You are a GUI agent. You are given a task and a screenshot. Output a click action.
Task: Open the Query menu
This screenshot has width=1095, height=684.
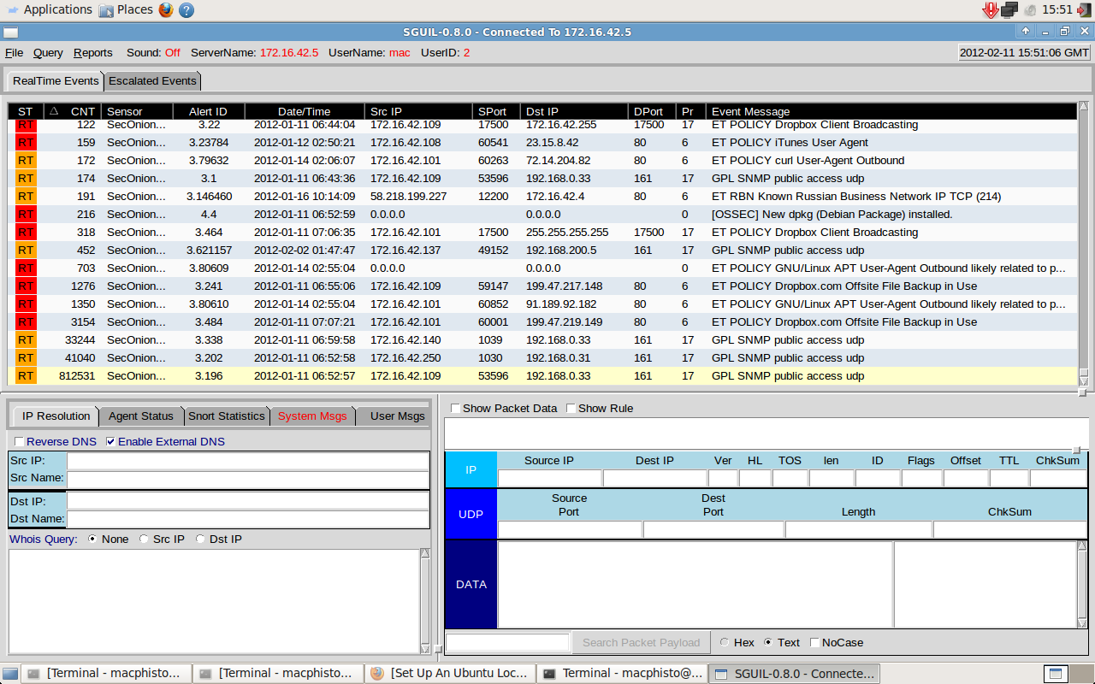(48, 53)
